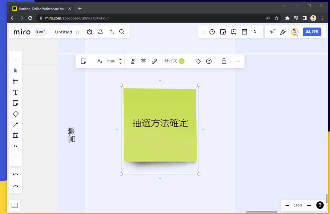The image size is (330, 214).
Task: Toggle bold formatting
Action: point(133,61)
